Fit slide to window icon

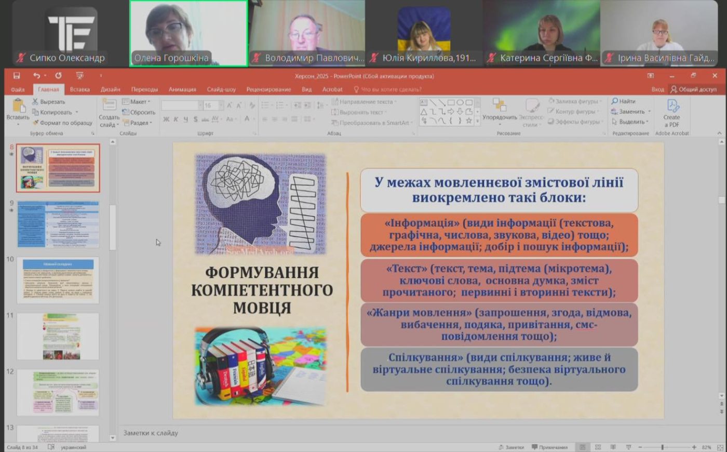pyautogui.click(x=720, y=447)
